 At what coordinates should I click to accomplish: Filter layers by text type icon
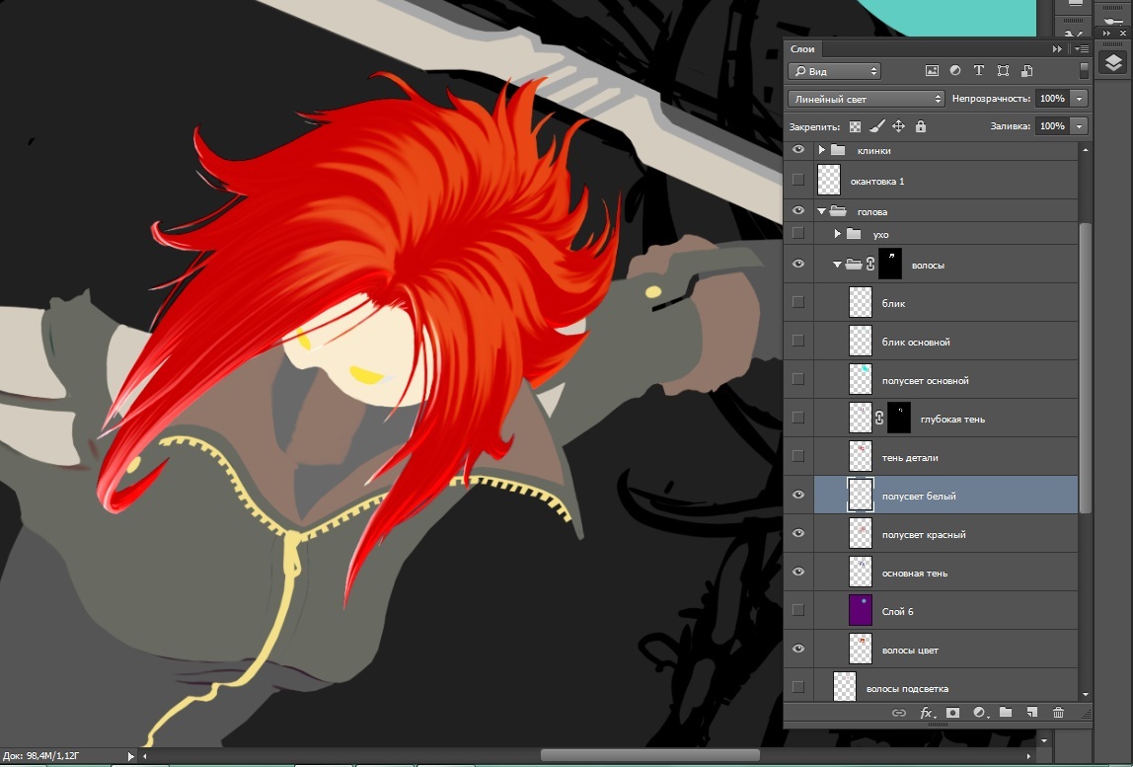[978, 71]
